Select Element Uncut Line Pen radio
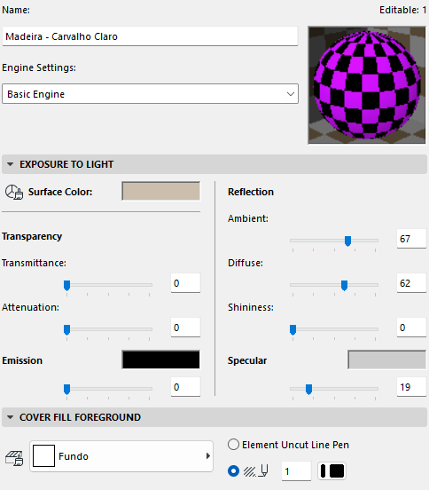The image size is (429, 490). click(x=233, y=445)
